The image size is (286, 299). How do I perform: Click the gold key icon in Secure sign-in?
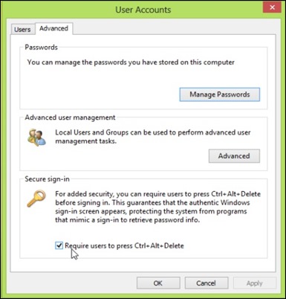[x=36, y=199]
